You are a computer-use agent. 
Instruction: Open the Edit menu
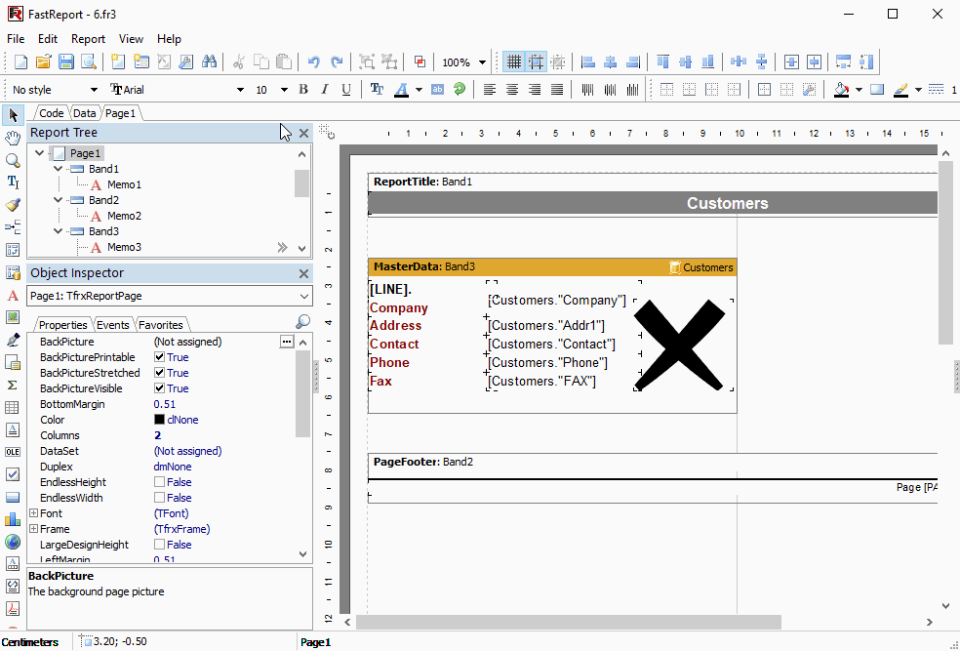[x=48, y=39]
